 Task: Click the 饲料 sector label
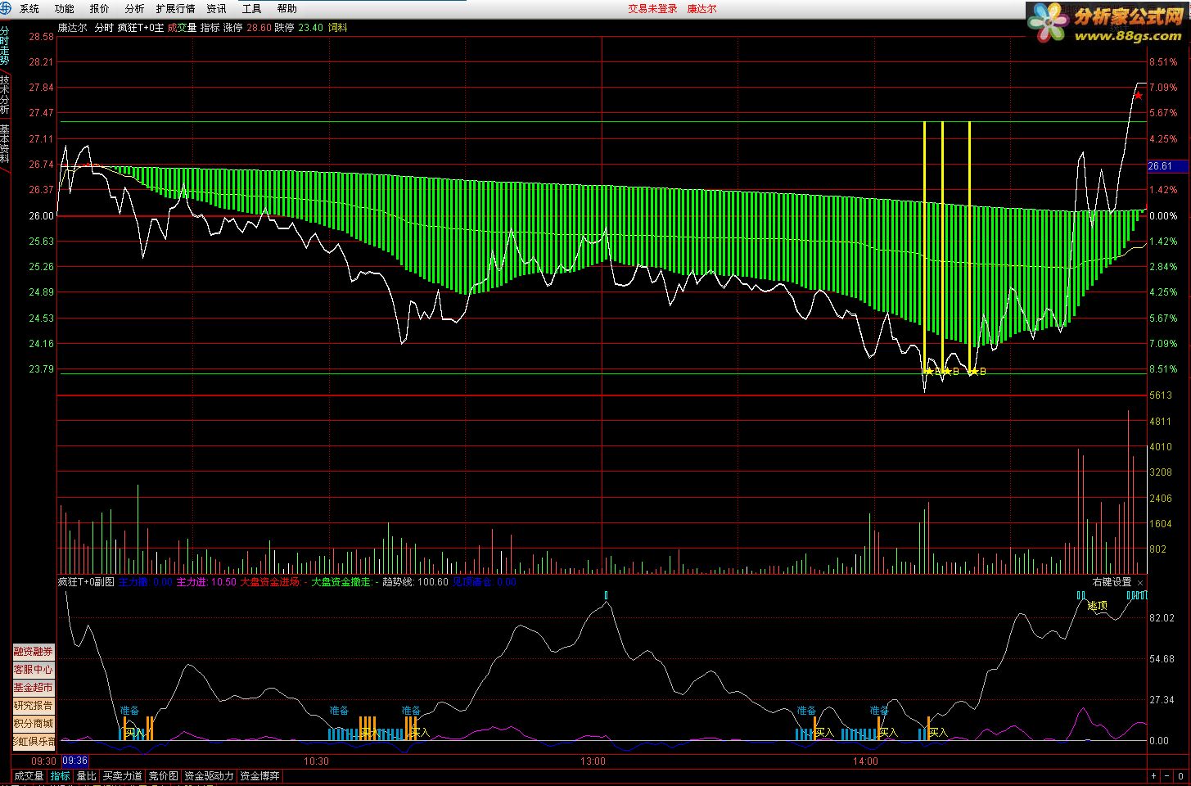tap(337, 28)
